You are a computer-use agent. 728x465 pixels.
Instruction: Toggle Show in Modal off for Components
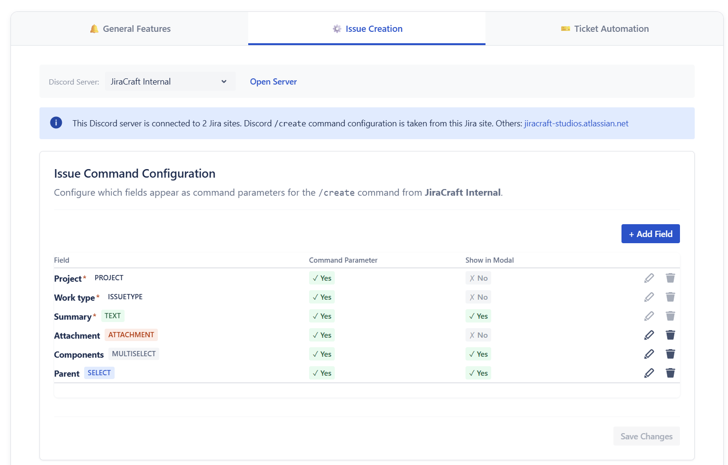pos(478,354)
